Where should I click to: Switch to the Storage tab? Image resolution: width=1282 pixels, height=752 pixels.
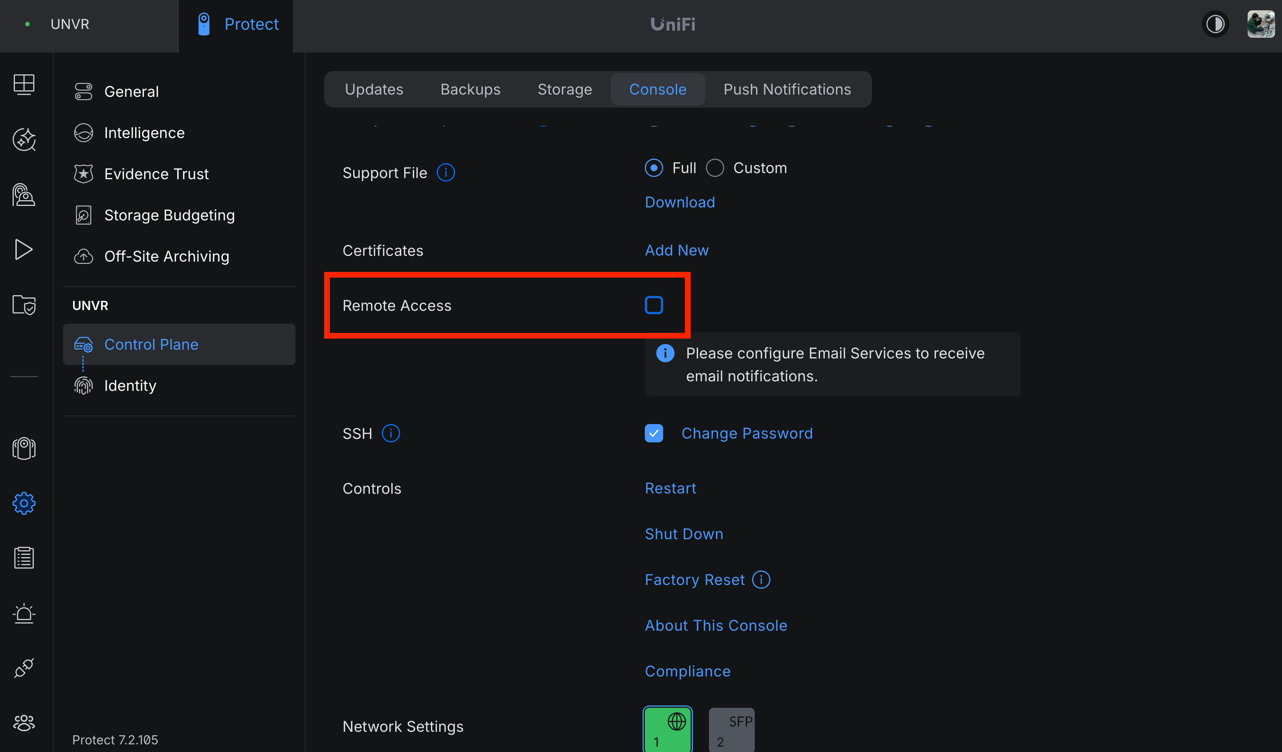coord(565,90)
